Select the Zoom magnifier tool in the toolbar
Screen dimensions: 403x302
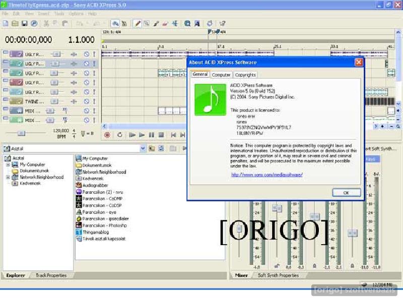point(187,24)
